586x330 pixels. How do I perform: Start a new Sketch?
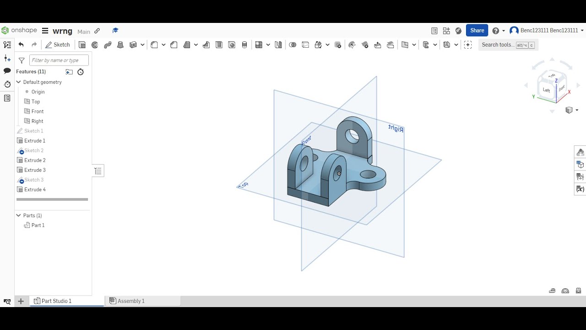[x=58, y=44]
